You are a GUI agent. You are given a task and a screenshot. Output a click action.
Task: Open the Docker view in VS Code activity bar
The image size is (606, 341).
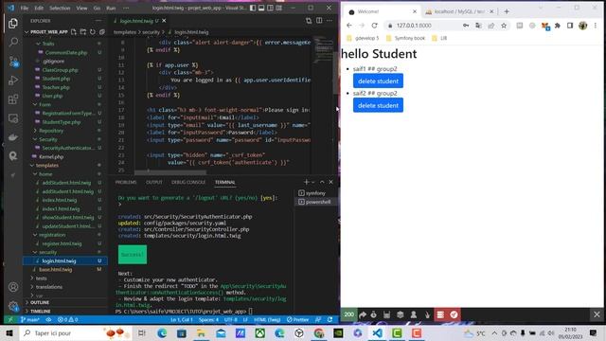[13, 137]
